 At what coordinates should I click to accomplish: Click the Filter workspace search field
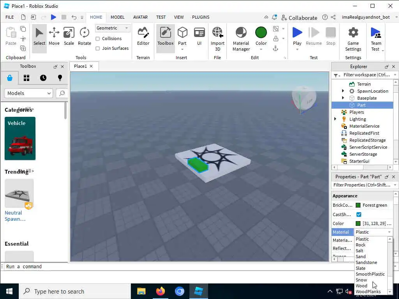(x=366, y=75)
